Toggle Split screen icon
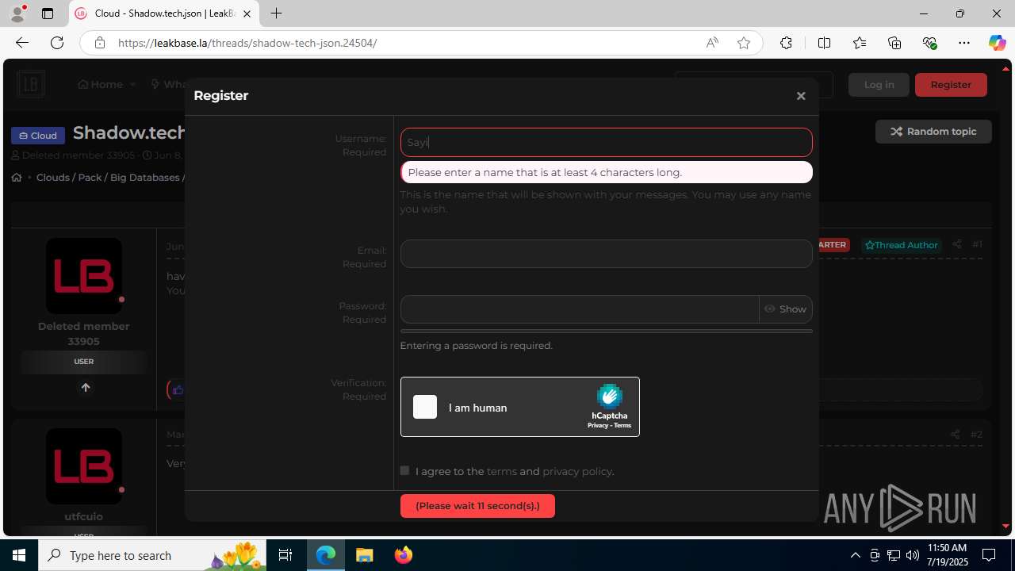The image size is (1015, 571). (x=824, y=43)
